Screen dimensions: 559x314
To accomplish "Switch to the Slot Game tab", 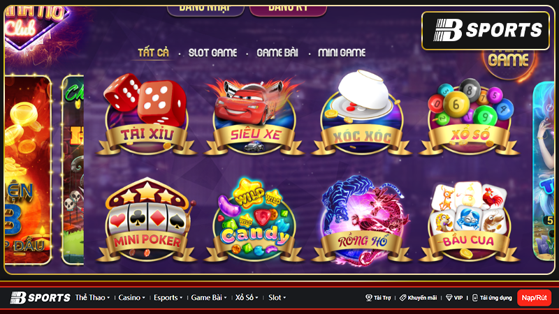I will 213,53.
